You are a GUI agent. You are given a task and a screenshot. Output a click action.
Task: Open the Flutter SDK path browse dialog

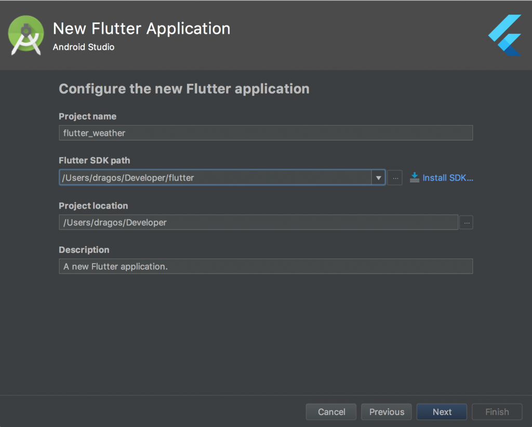click(x=395, y=177)
